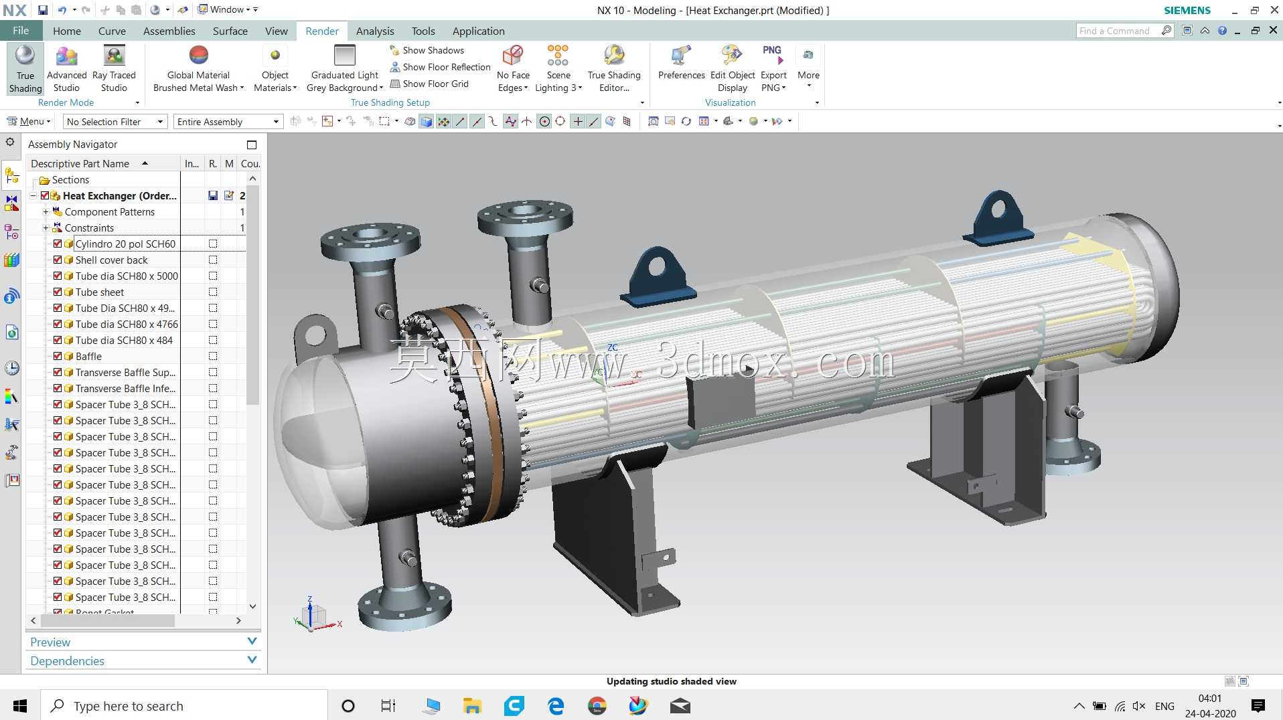Open the Window dropdown in title bar
This screenshot has height=720, width=1283.
point(228,10)
